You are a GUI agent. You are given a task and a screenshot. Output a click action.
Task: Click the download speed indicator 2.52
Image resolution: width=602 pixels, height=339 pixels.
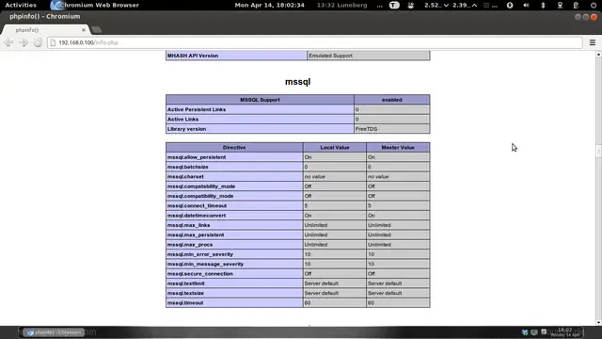click(x=436, y=6)
